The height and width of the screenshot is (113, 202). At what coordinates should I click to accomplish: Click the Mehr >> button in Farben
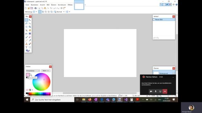click(46, 71)
